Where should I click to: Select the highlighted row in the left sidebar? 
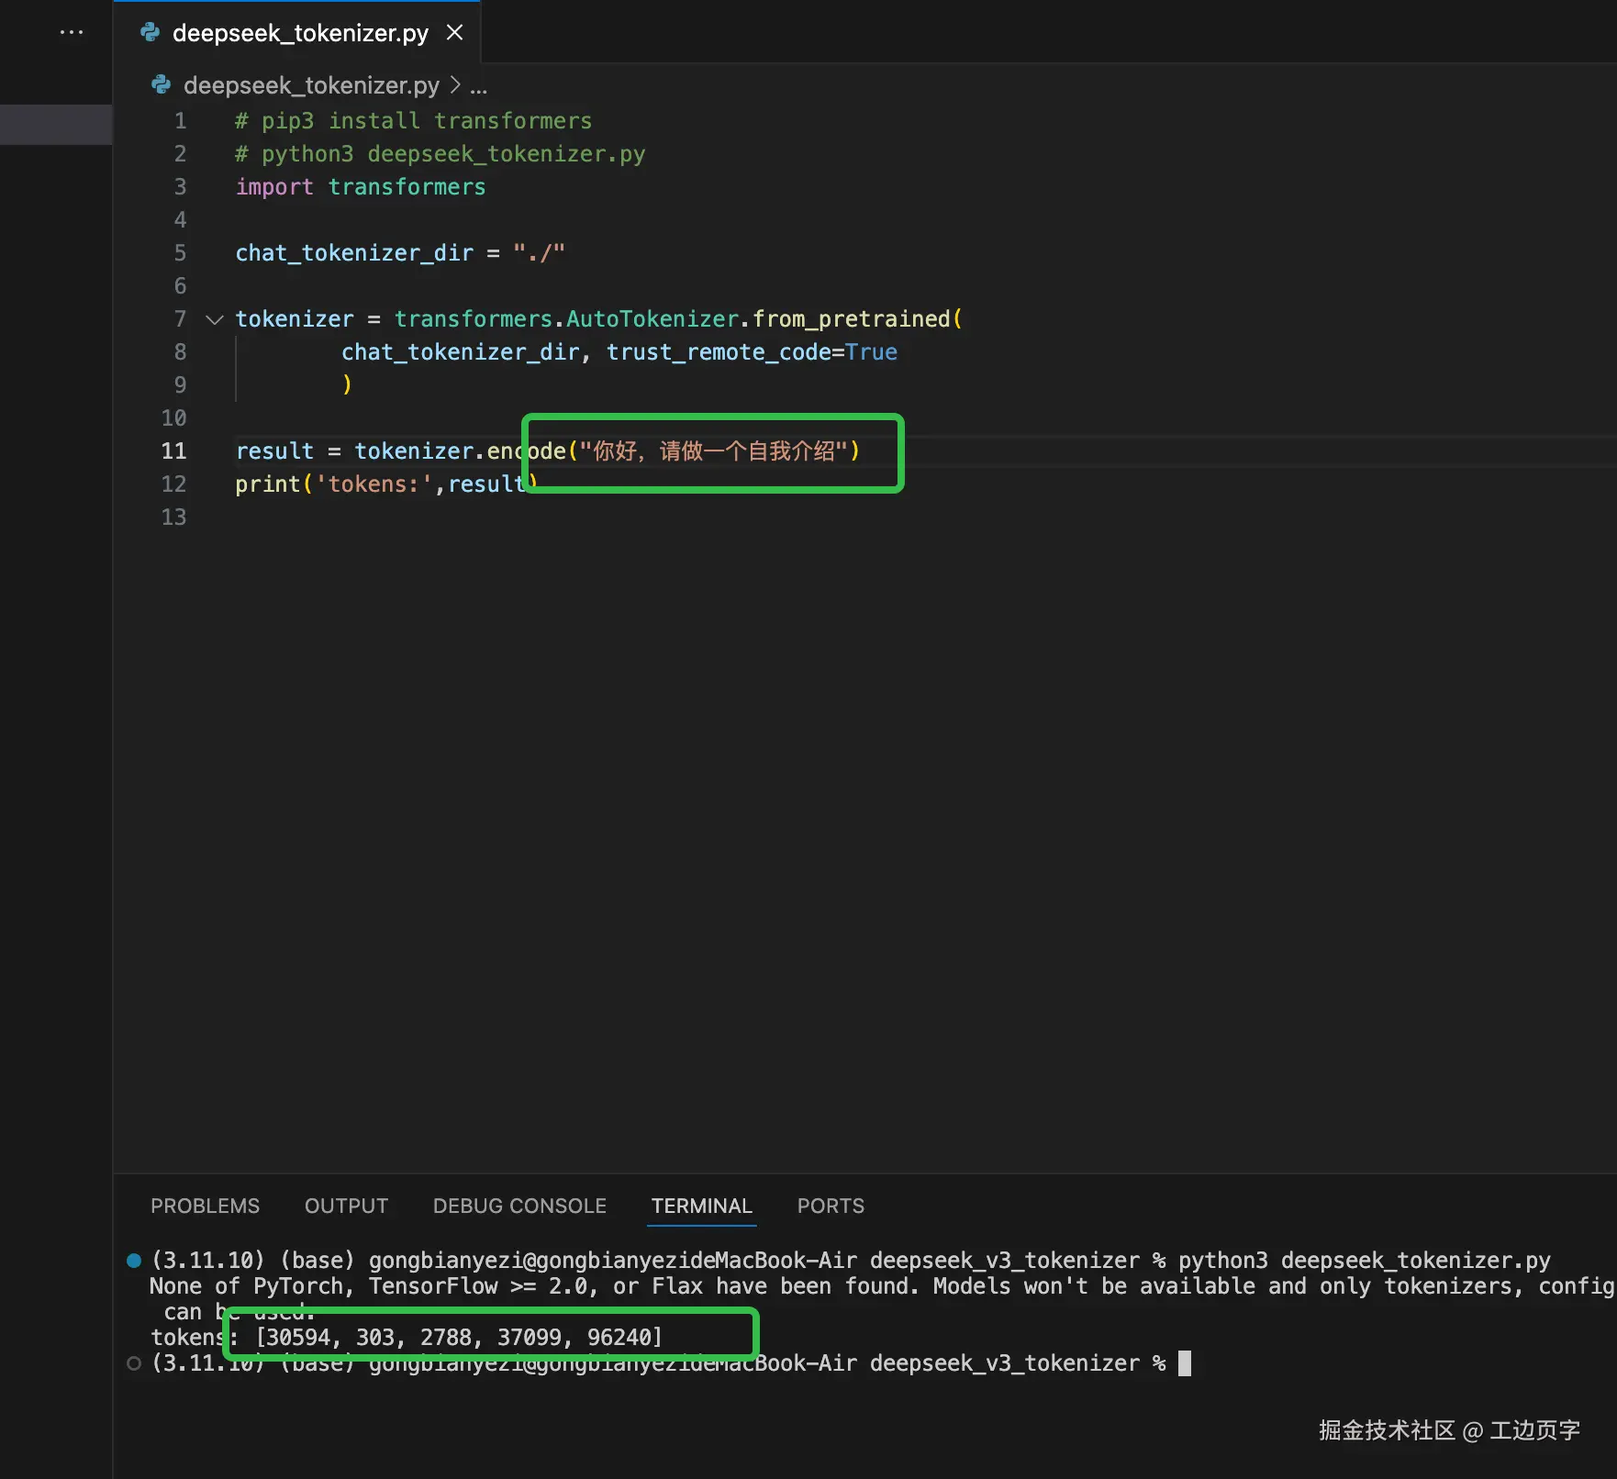click(56, 125)
